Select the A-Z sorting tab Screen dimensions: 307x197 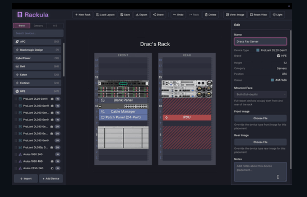tap(55, 25)
